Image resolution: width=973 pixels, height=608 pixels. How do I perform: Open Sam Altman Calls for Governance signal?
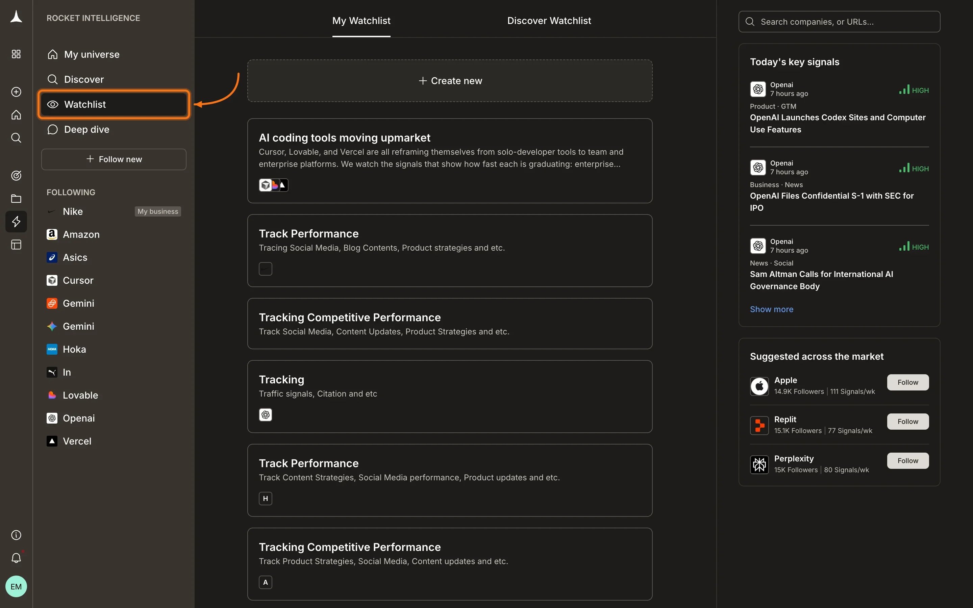(821, 280)
